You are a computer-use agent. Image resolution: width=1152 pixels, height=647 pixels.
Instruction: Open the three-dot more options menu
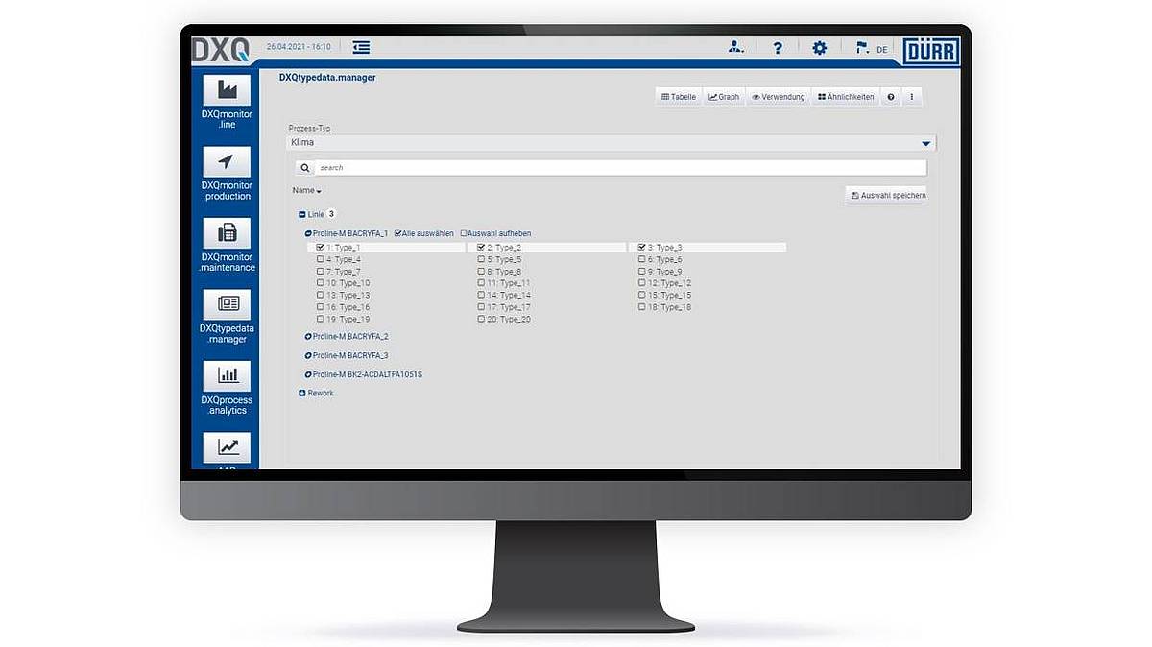click(x=911, y=97)
